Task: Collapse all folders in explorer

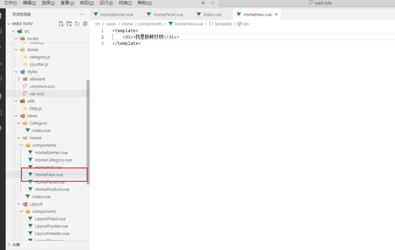Action: (x=85, y=23)
